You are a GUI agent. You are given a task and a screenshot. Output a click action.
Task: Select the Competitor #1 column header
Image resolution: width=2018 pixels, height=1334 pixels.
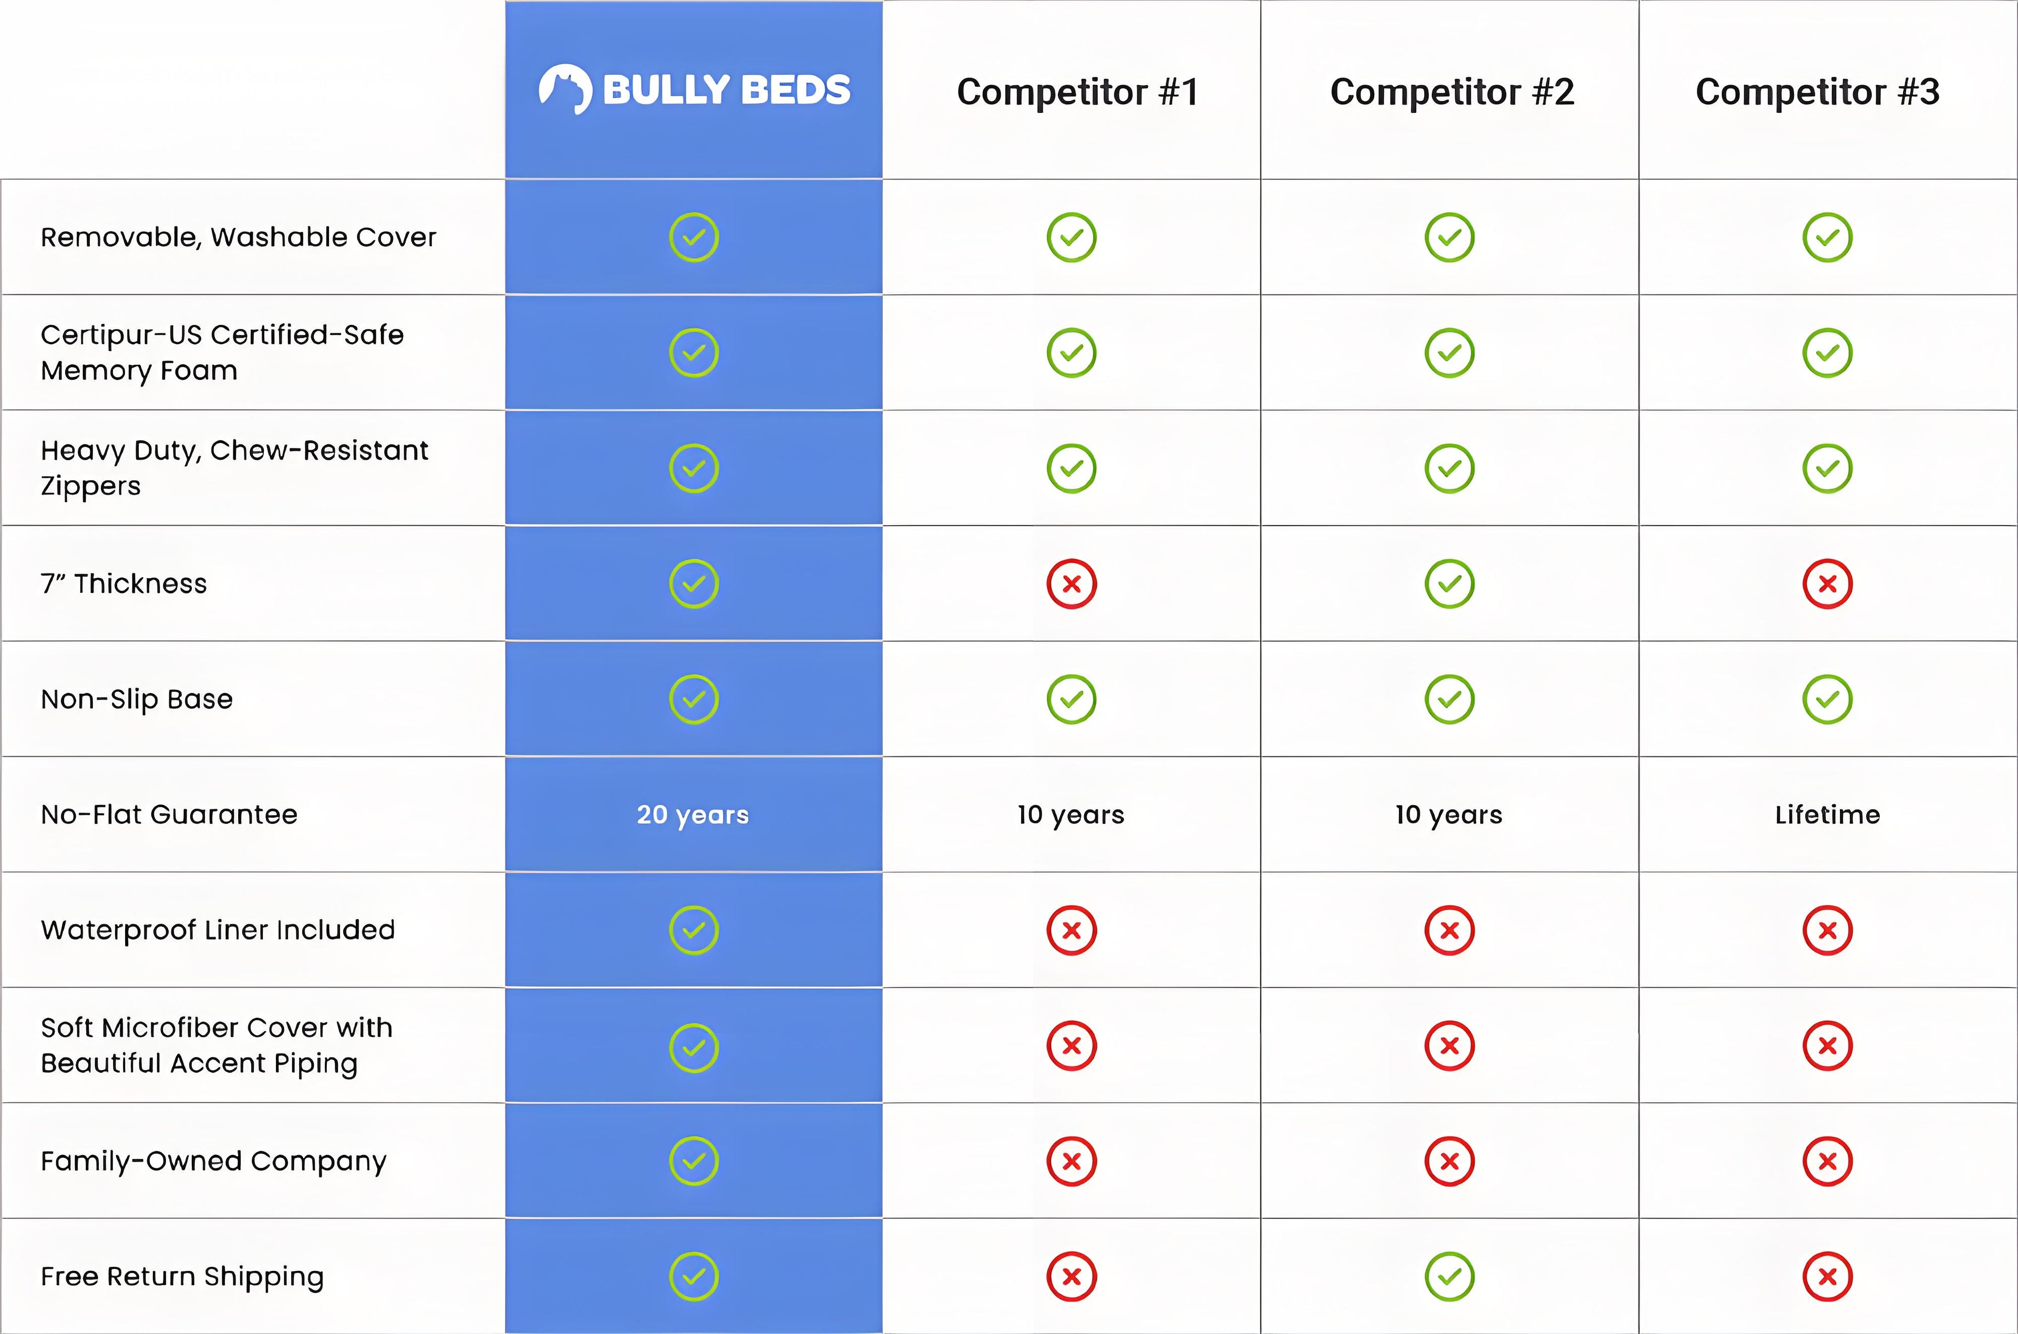click(x=1077, y=92)
